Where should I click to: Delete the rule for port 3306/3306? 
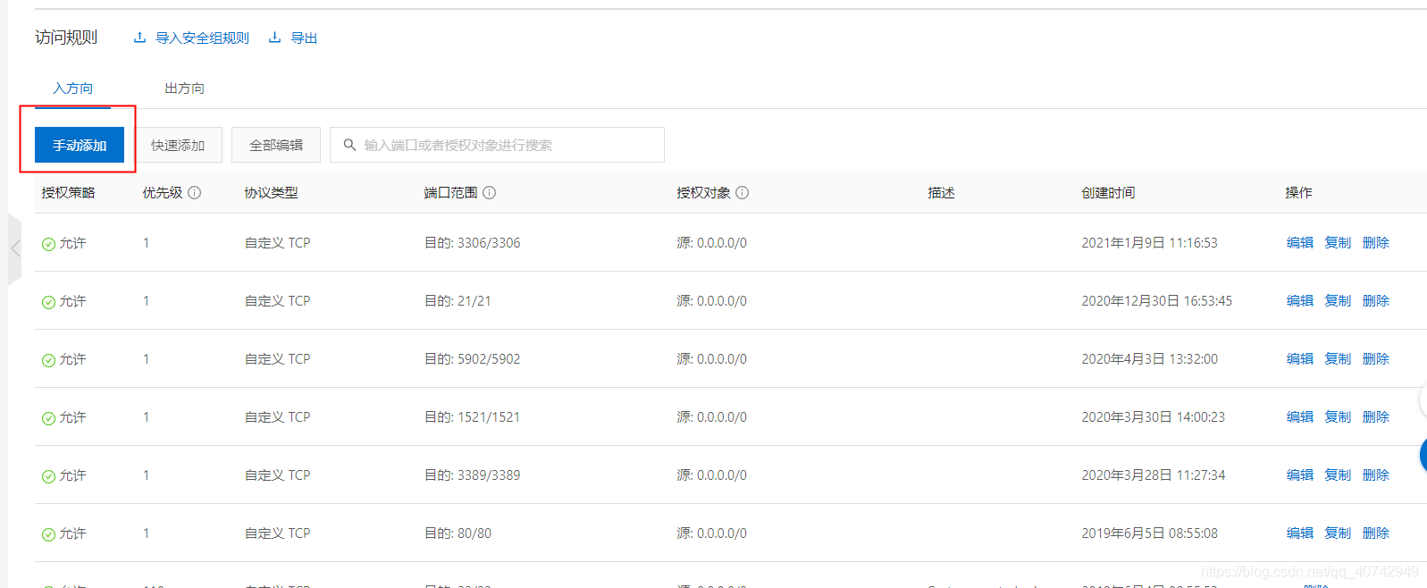(1376, 242)
